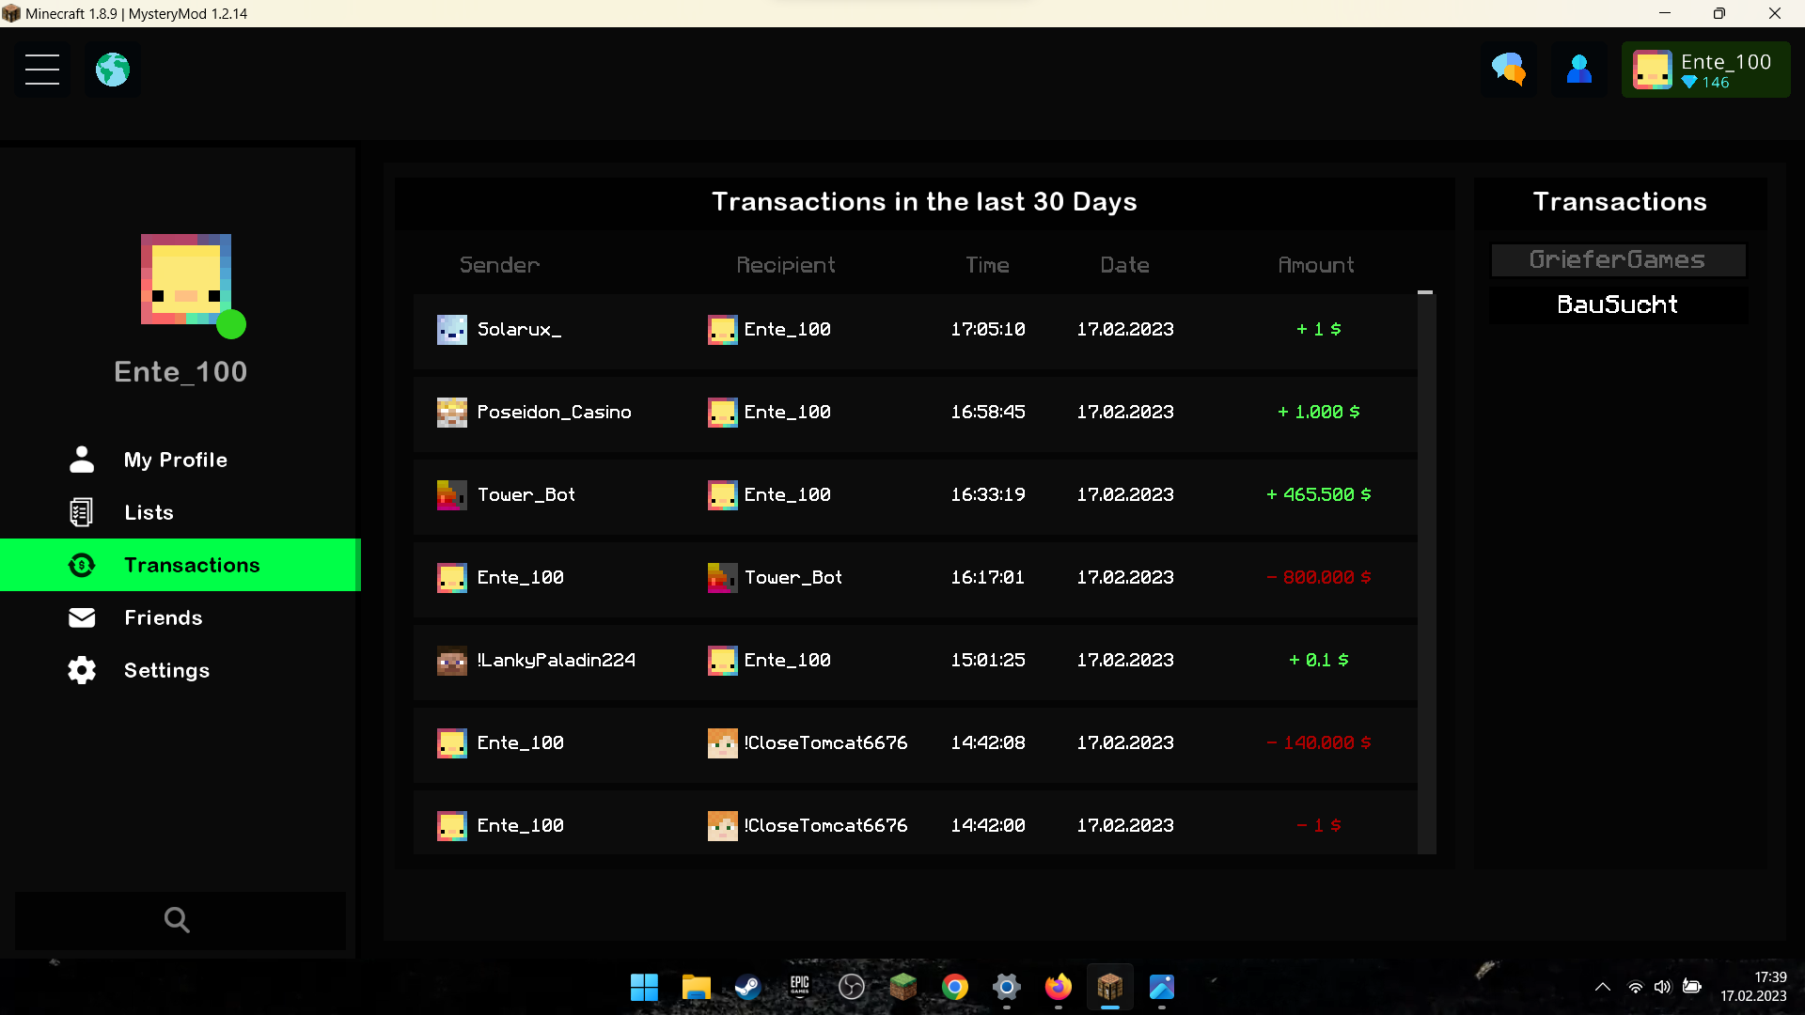The image size is (1805, 1015).
Task: Click the Solarux_ sender name
Action: coord(519,330)
